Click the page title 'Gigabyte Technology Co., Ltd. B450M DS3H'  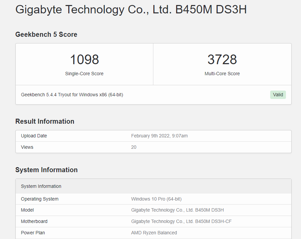tap(131, 10)
